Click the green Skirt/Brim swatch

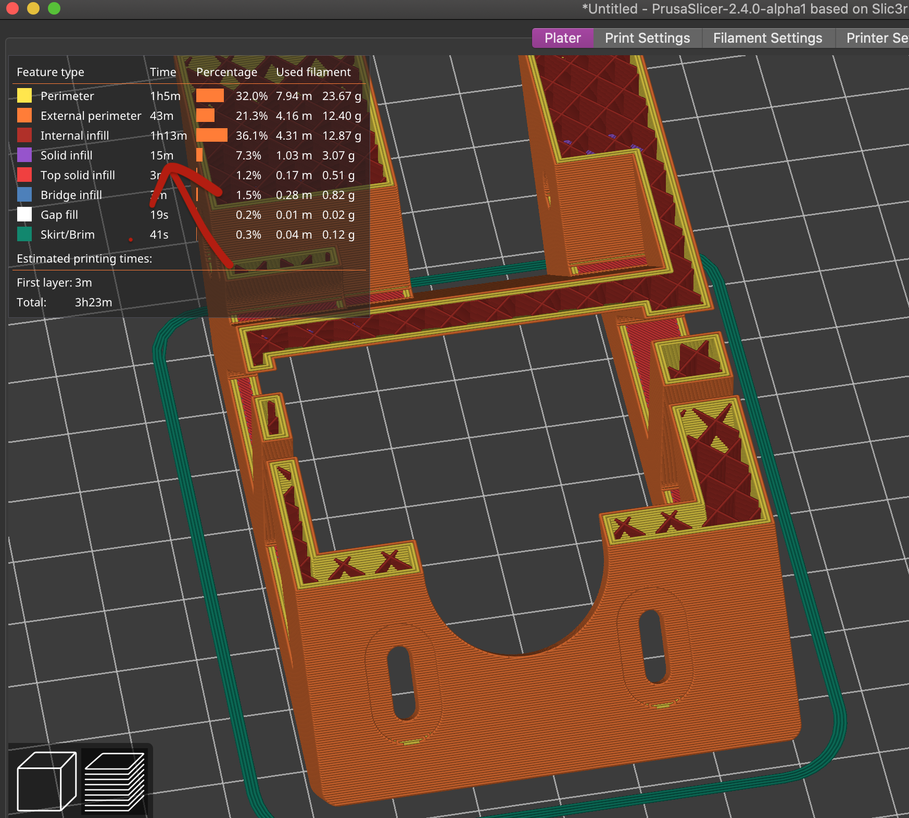tap(24, 234)
